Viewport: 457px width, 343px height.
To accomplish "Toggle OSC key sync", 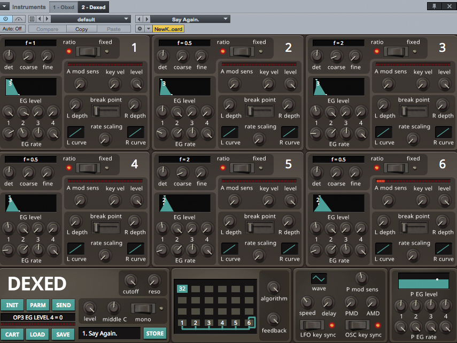I will point(358,325).
